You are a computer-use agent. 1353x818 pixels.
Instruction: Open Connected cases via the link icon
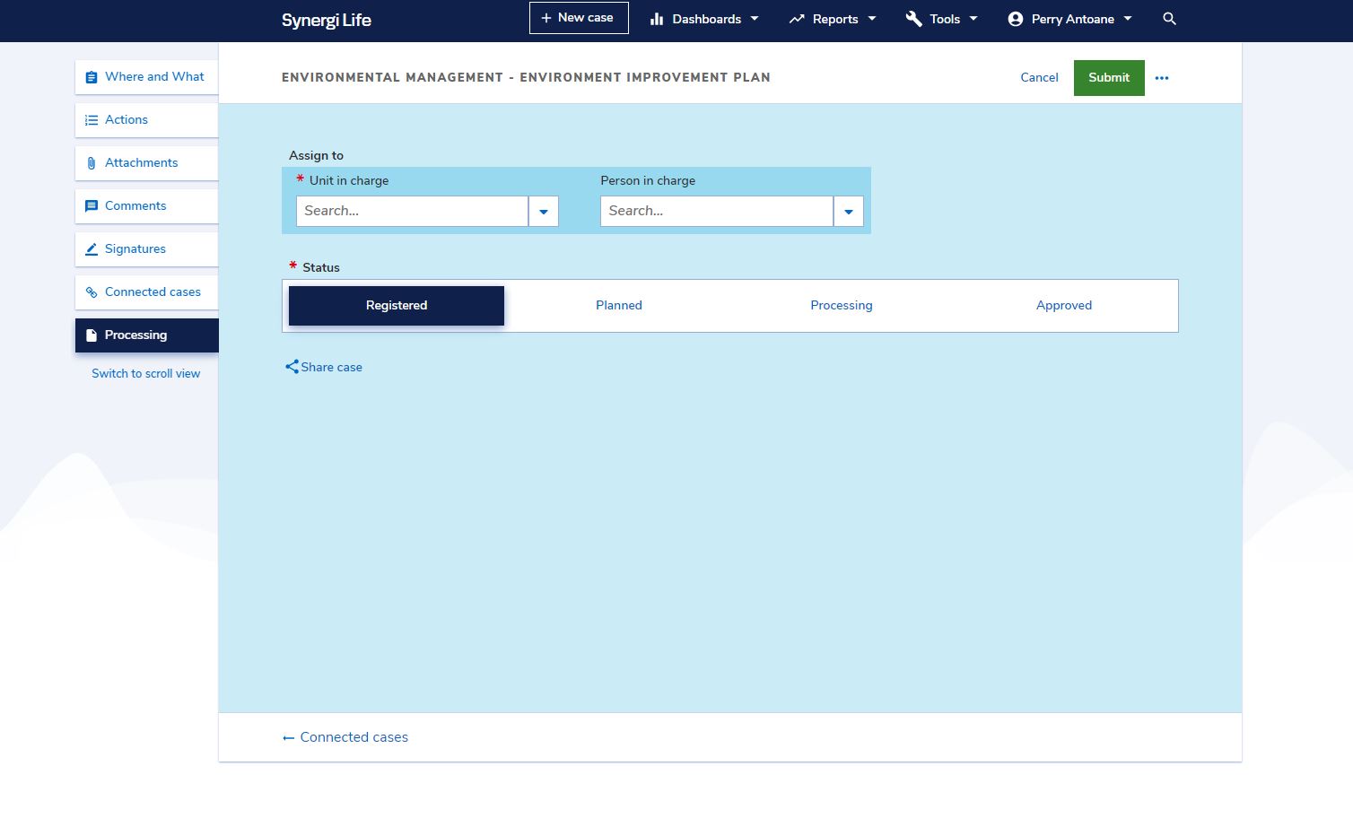(x=92, y=292)
